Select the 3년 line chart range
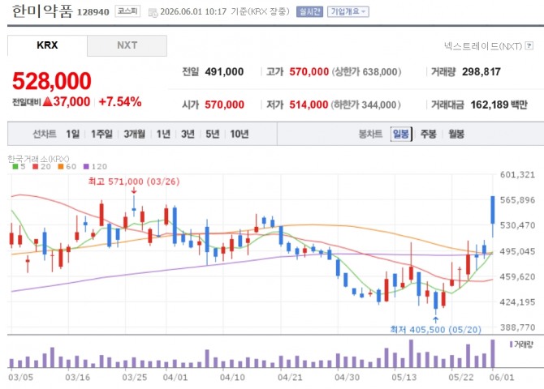 click(188, 134)
